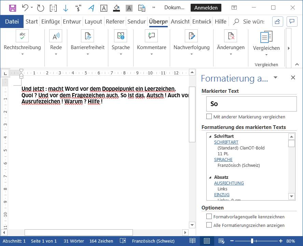Open the Datei tab
This screenshot has height=246, width=303.
[12, 21]
